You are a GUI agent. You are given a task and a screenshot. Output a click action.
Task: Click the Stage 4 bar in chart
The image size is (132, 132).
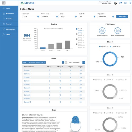point(67,45)
